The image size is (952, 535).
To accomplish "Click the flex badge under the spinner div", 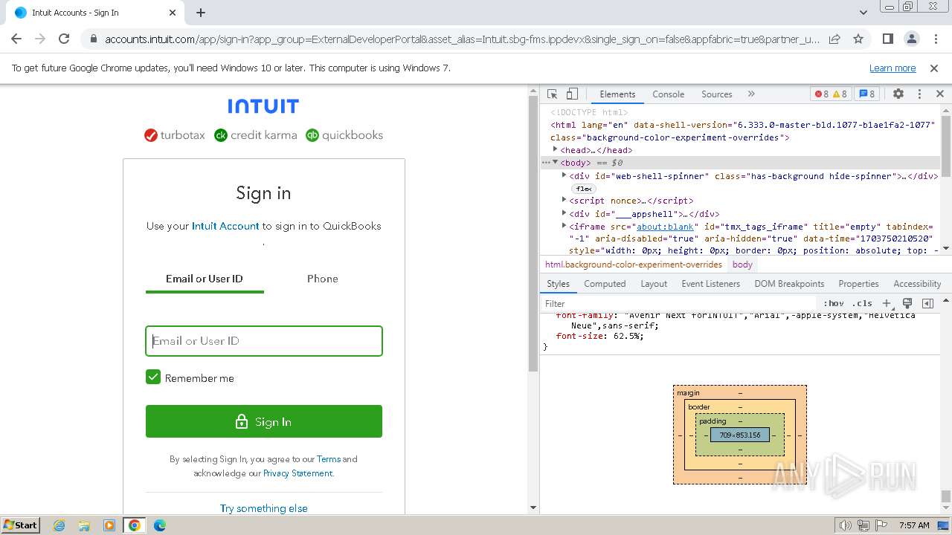I will [584, 189].
